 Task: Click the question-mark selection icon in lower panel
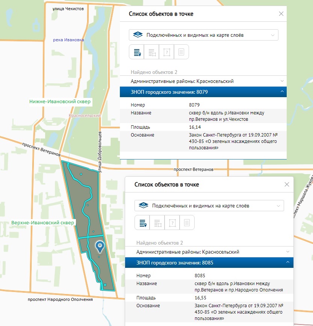[x=172, y=223]
